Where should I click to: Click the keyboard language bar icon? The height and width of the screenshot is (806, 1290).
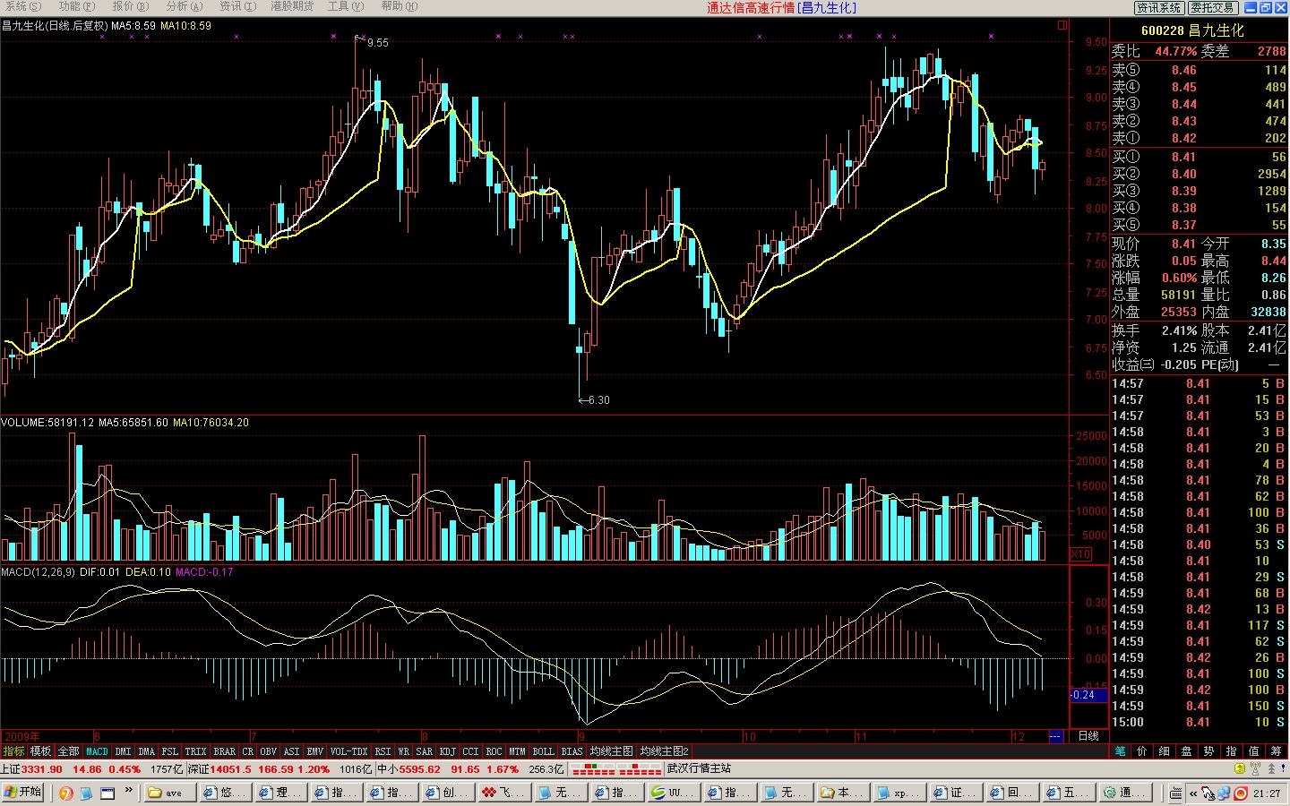(1175, 793)
